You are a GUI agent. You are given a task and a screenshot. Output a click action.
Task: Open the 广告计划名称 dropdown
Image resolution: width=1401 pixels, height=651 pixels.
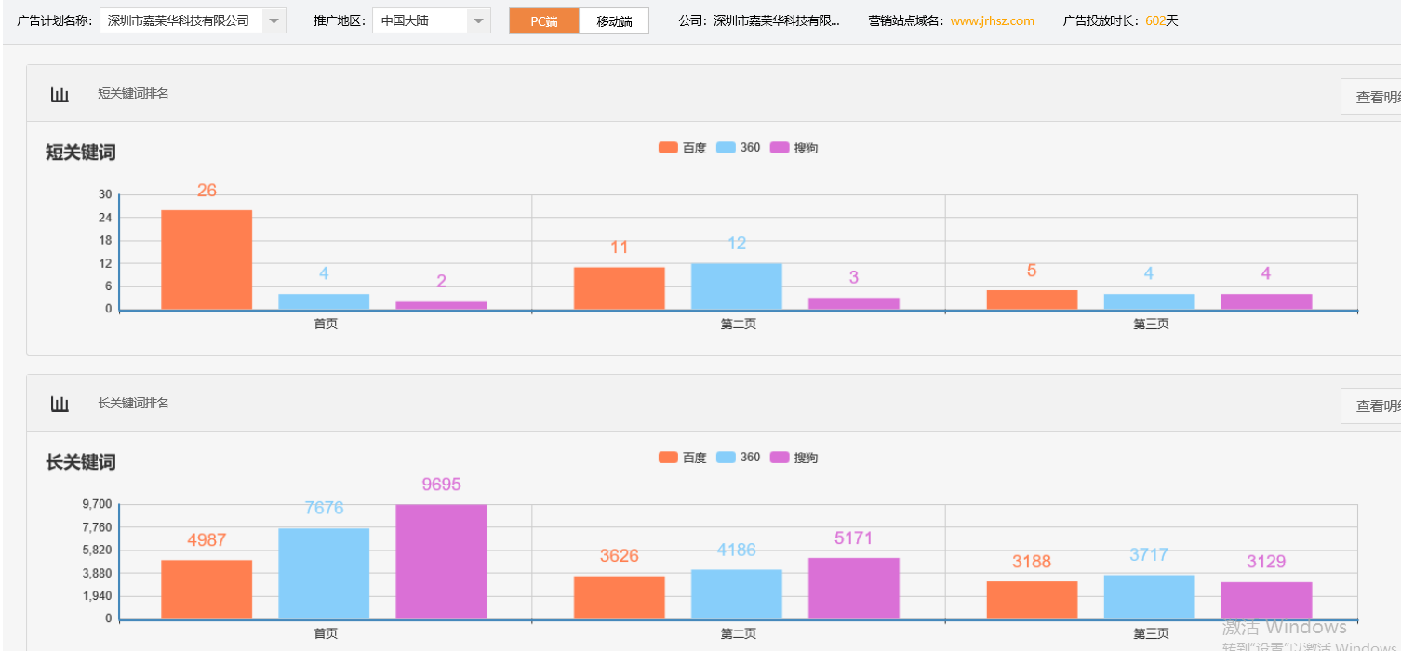point(274,20)
